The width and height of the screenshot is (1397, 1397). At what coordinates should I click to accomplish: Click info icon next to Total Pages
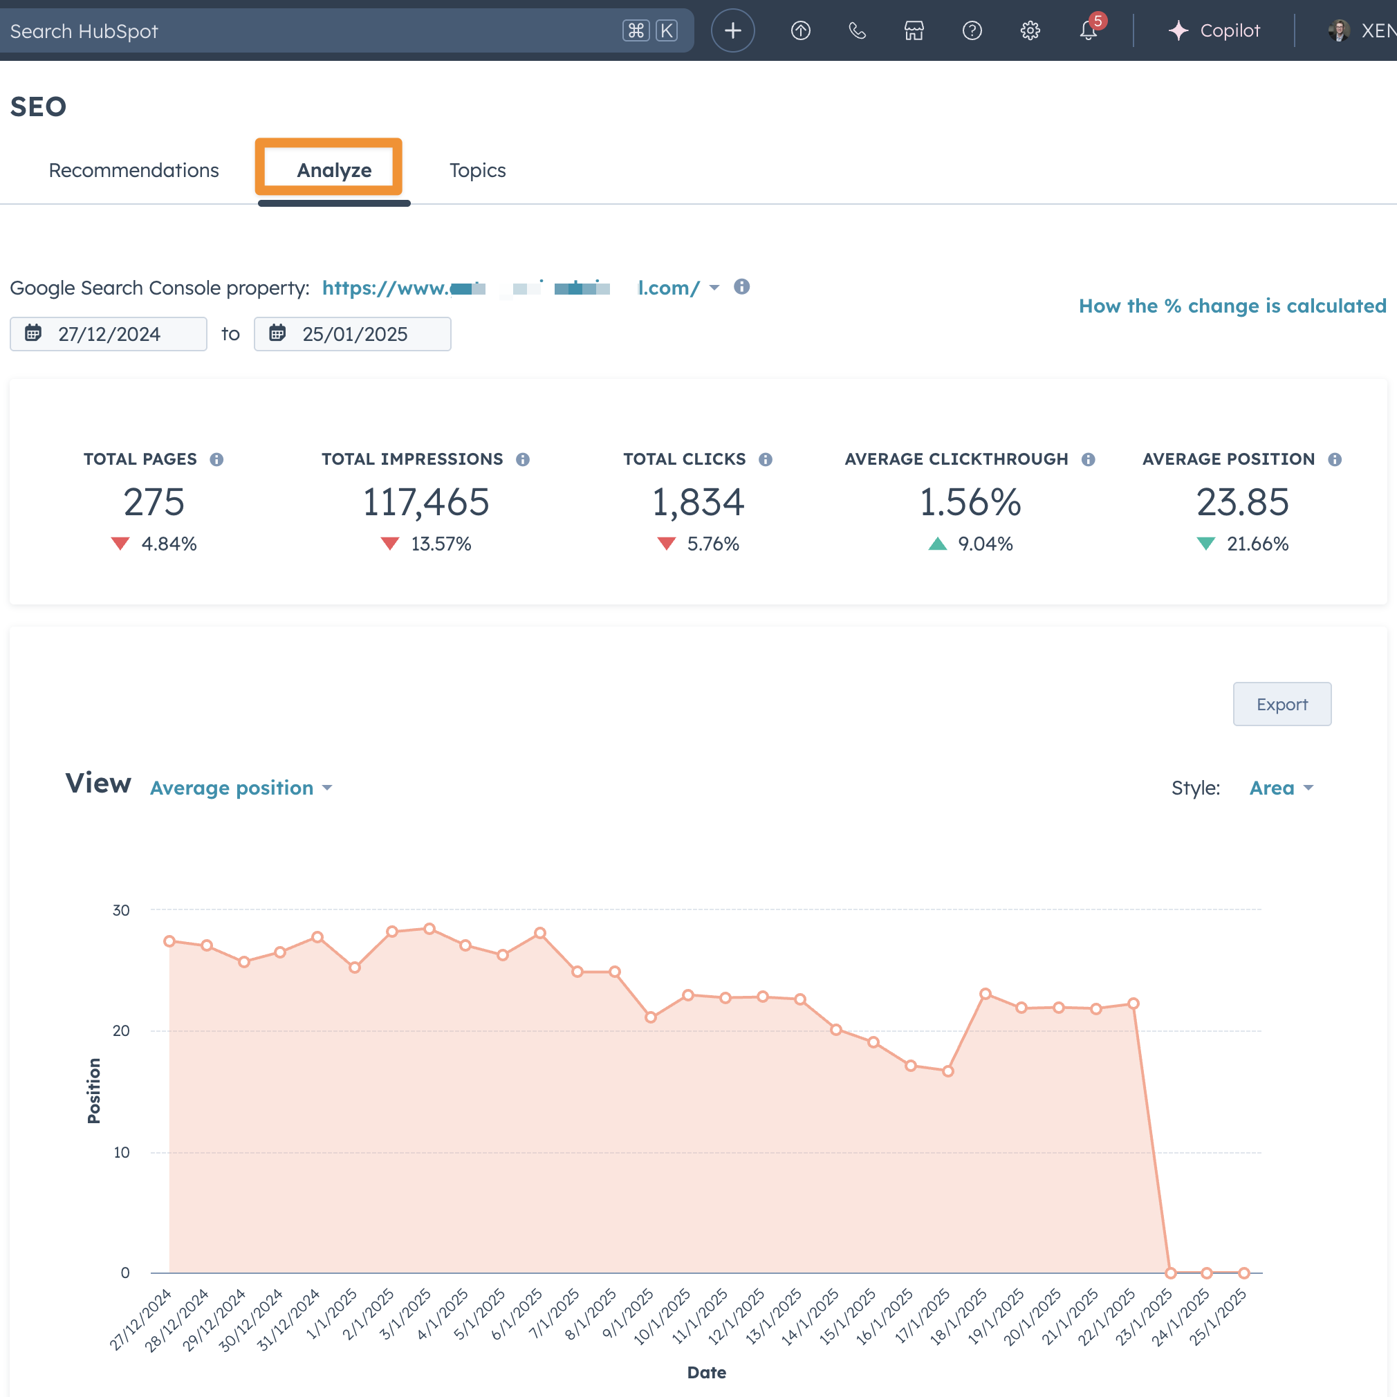[x=216, y=459]
